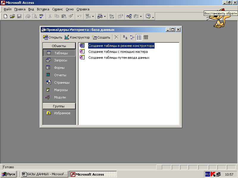This screenshot has width=238, height=178.
Task: Click the Kaspersky K tray icon
Action: [x=213, y=174]
